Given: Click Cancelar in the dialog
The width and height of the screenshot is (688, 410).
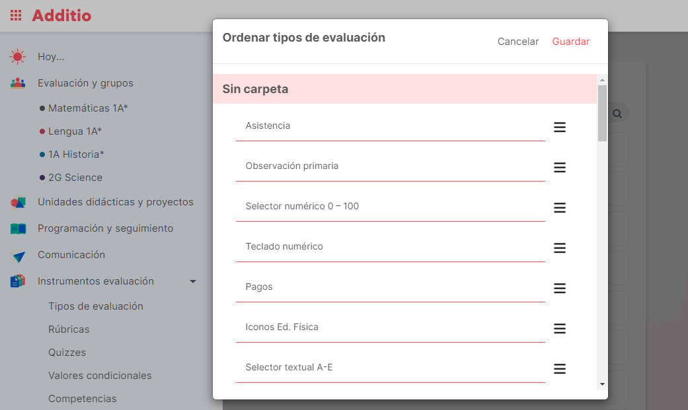Looking at the screenshot, I should click(x=517, y=41).
